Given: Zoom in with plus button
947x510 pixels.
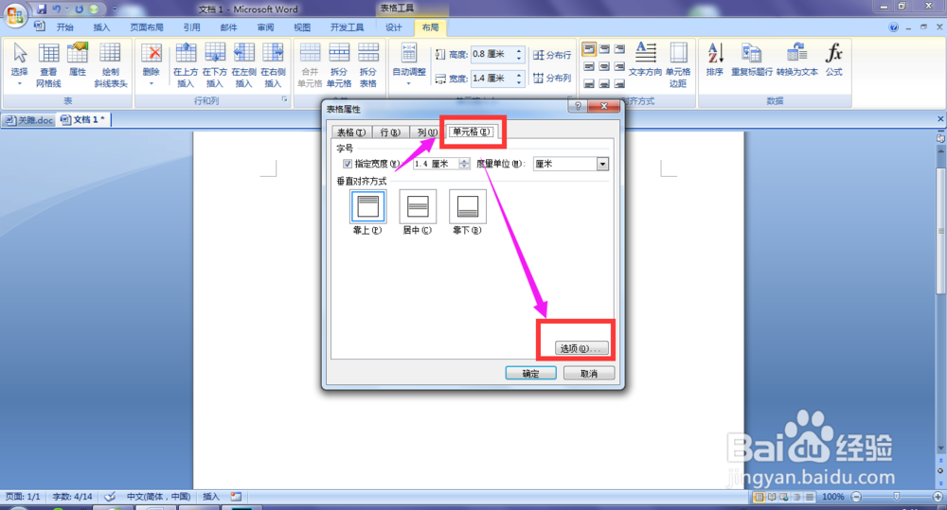Looking at the screenshot, I should [937, 497].
